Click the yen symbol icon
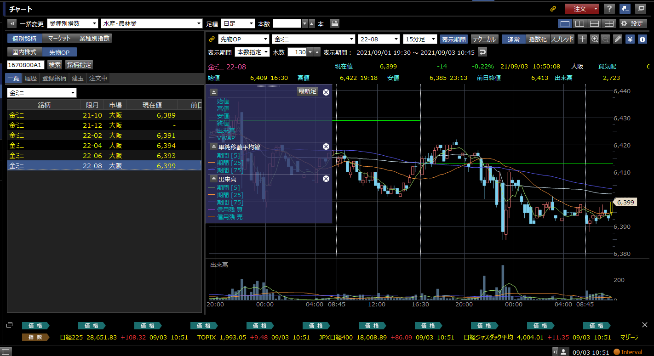 tap(630, 40)
